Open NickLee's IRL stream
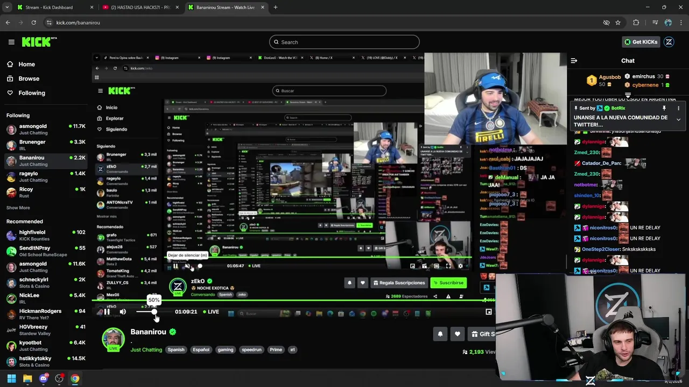The width and height of the screenshot is (689, 387). pos(45,298)
